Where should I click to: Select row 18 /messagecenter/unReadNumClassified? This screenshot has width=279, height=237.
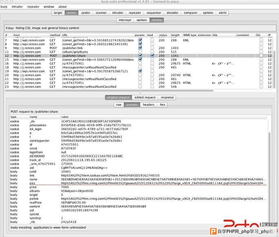coord(139,67)
